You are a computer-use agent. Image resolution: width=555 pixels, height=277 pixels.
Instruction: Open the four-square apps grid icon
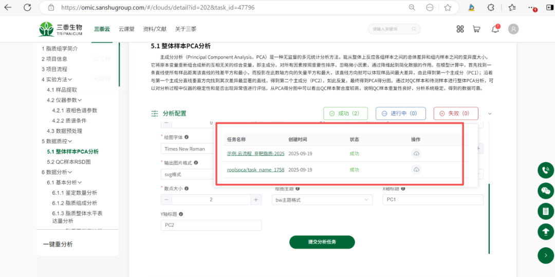tap(460, 29)
